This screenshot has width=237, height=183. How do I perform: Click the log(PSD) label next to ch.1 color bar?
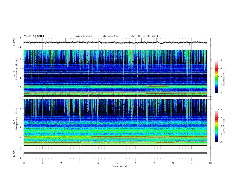coord(224,78)
